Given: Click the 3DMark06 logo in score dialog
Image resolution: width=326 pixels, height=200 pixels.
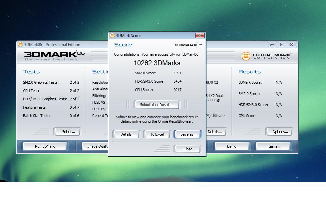Looking at the screenshot, I should pos(187,45).
